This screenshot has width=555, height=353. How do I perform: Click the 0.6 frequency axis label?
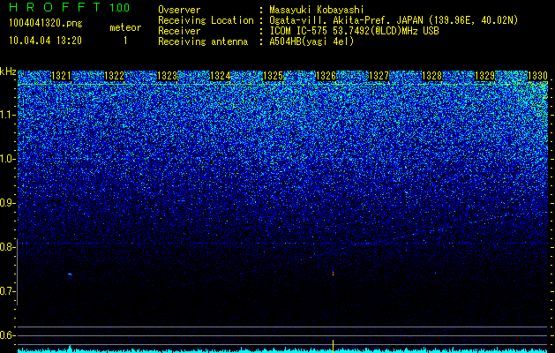pos(6,335)
